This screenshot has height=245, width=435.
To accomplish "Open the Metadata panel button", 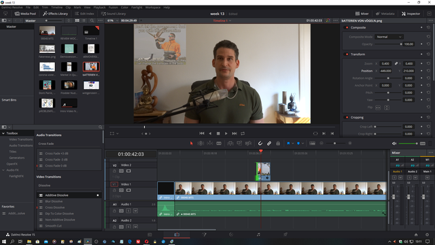I will 385,14.
